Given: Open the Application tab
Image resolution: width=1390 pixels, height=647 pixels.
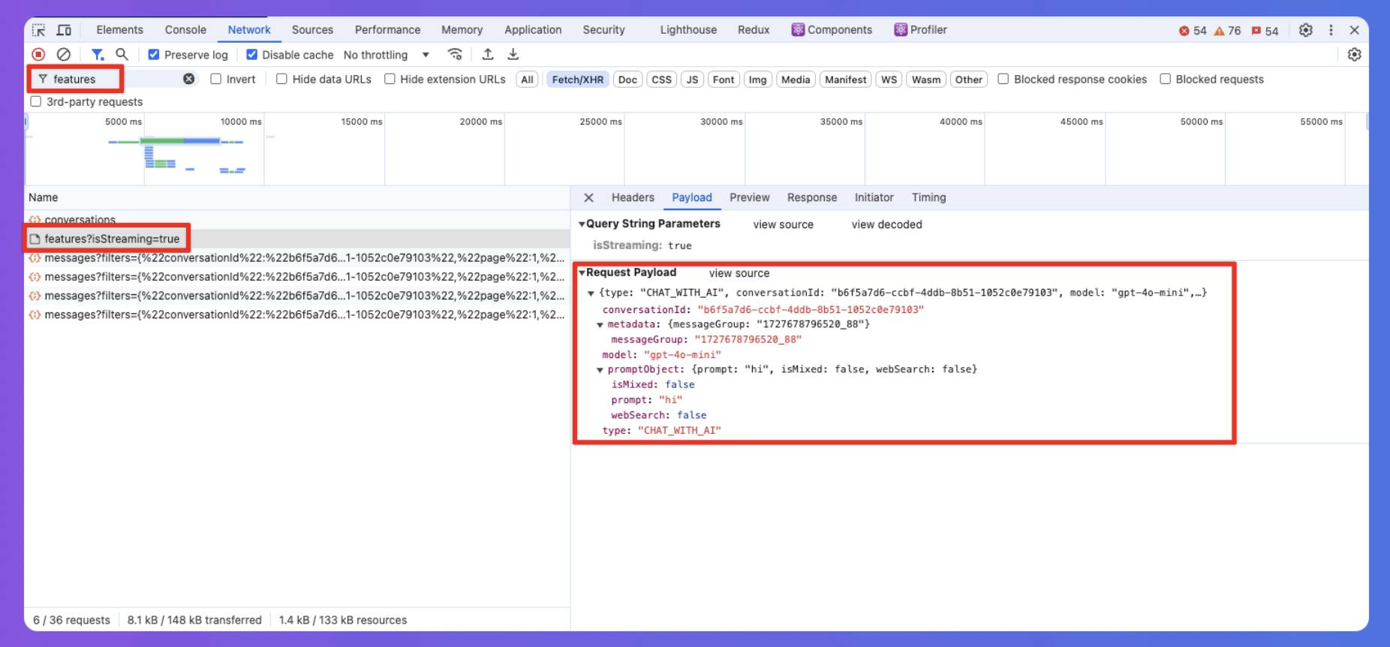Looking at the screenshot, I should tap(533, 30).
